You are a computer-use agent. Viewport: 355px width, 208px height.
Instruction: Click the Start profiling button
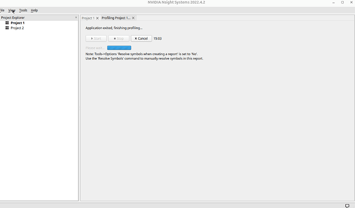tap(96, 39)
